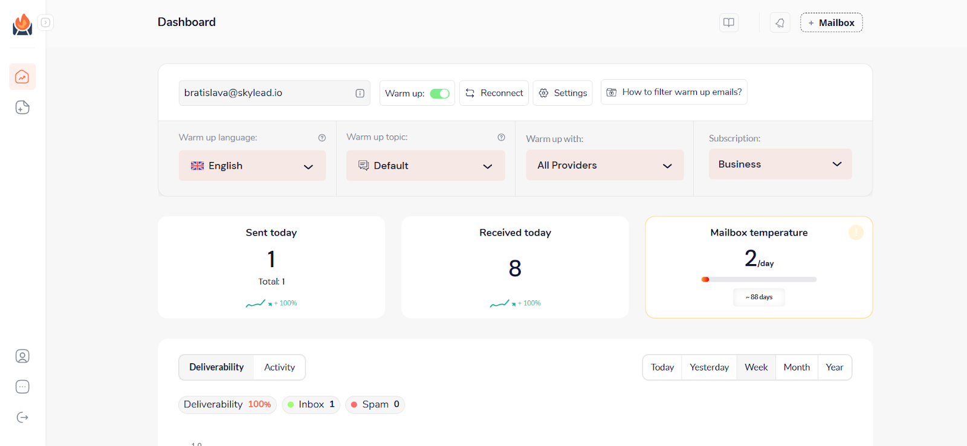Click the notification bell icon
The height and width of the screenshot is (446, 967).
(780, 23)
